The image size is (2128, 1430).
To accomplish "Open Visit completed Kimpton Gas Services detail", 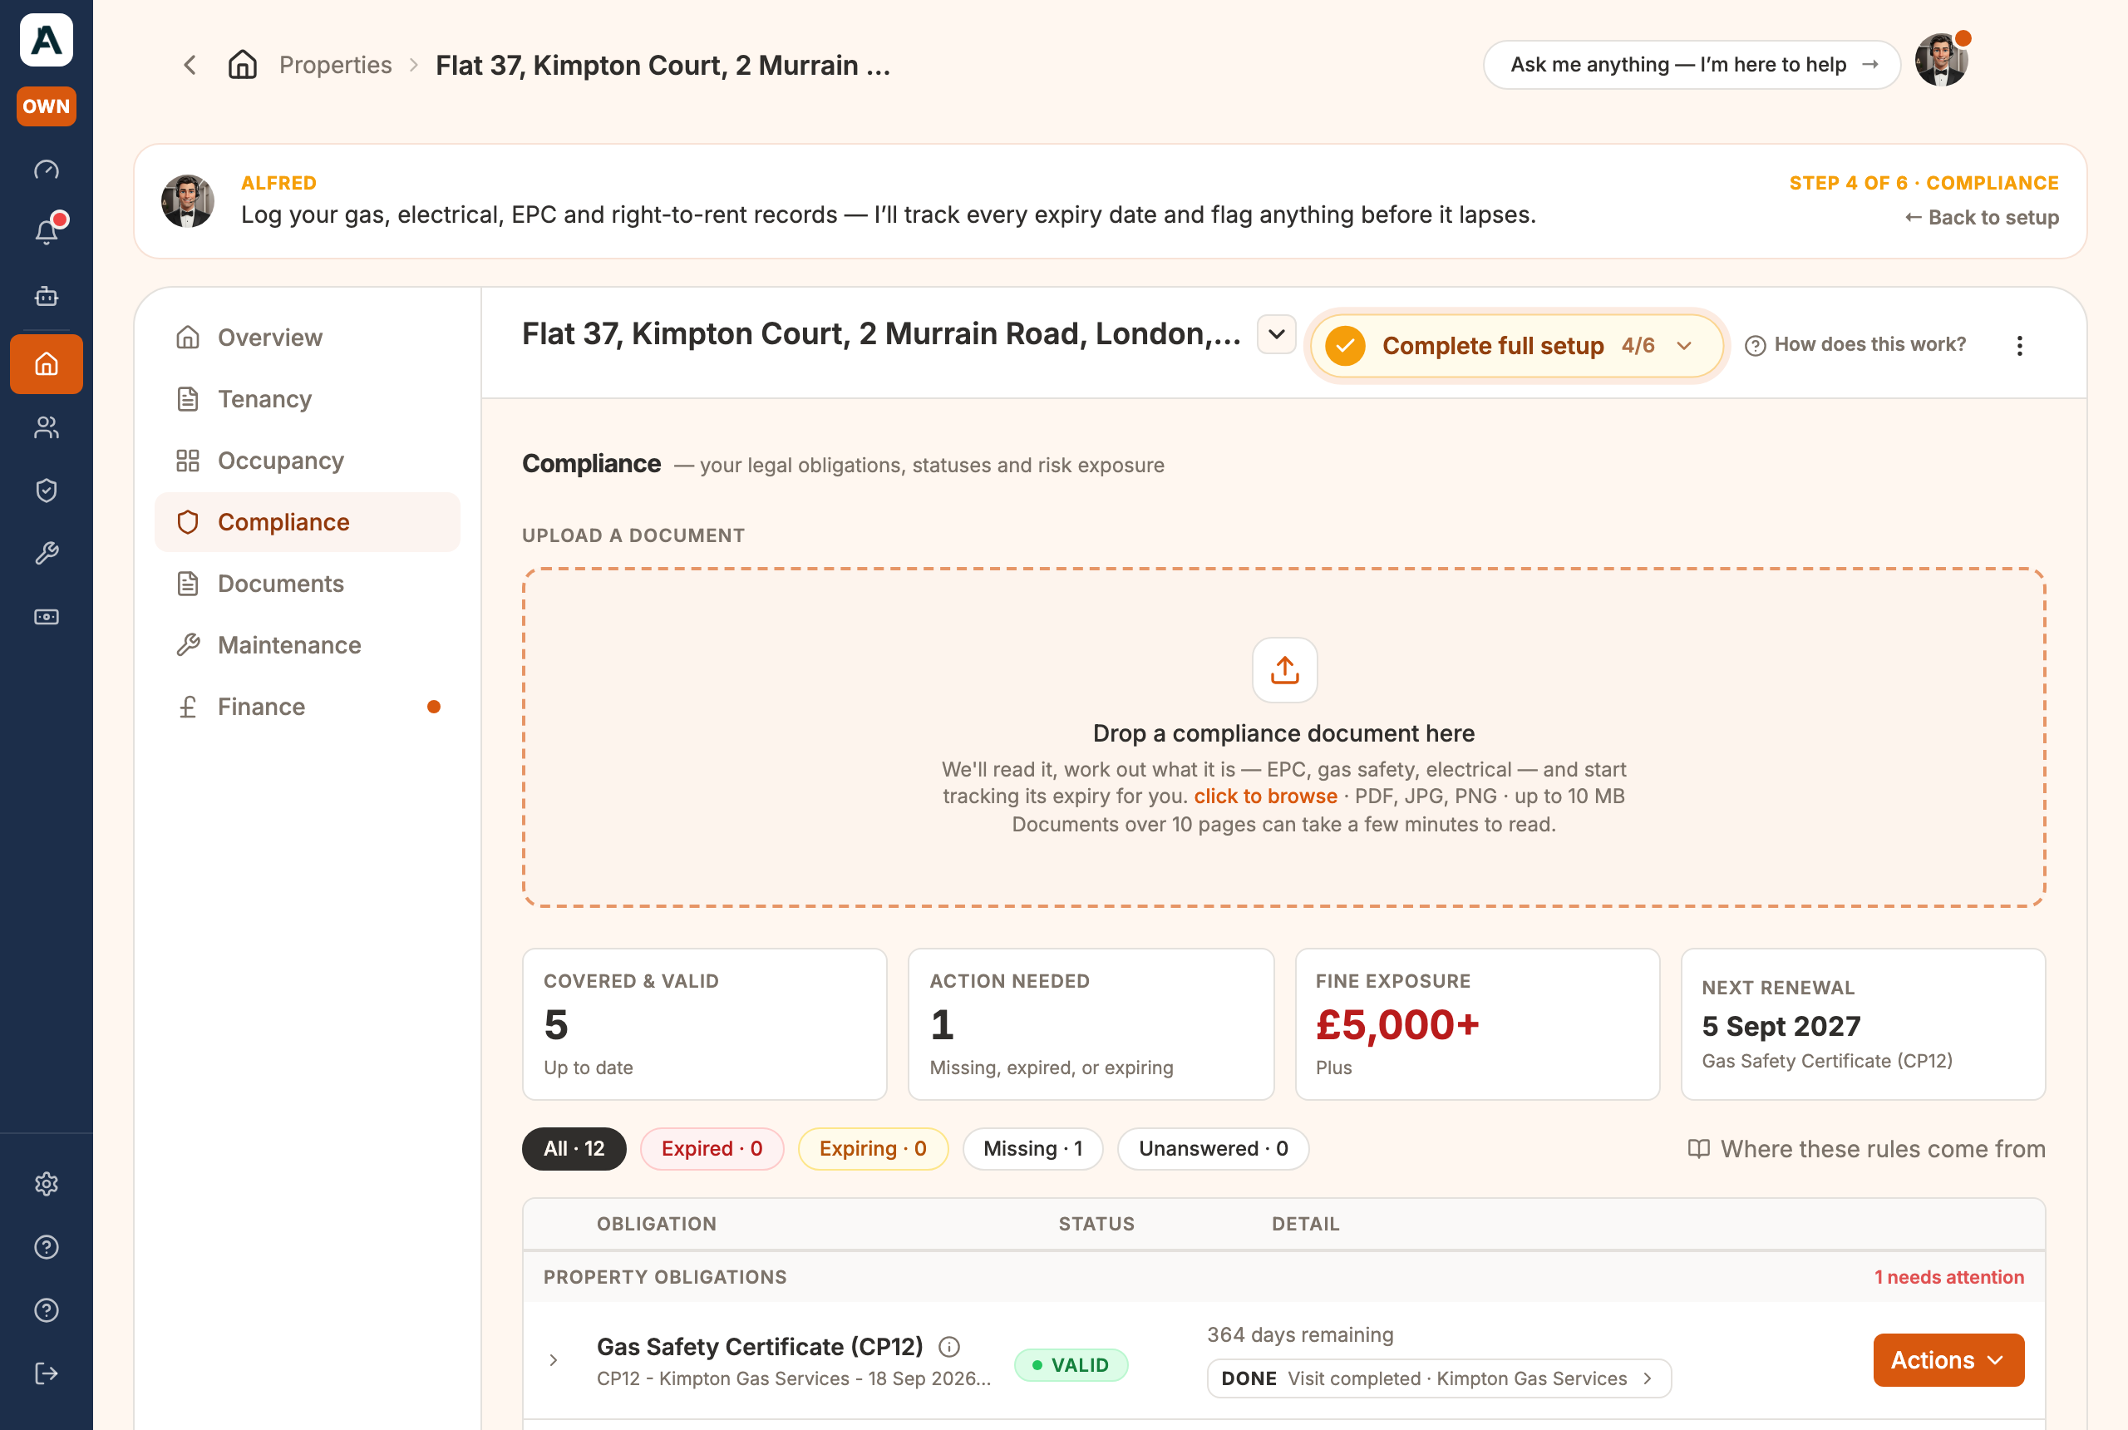I will (1439, 1379).
